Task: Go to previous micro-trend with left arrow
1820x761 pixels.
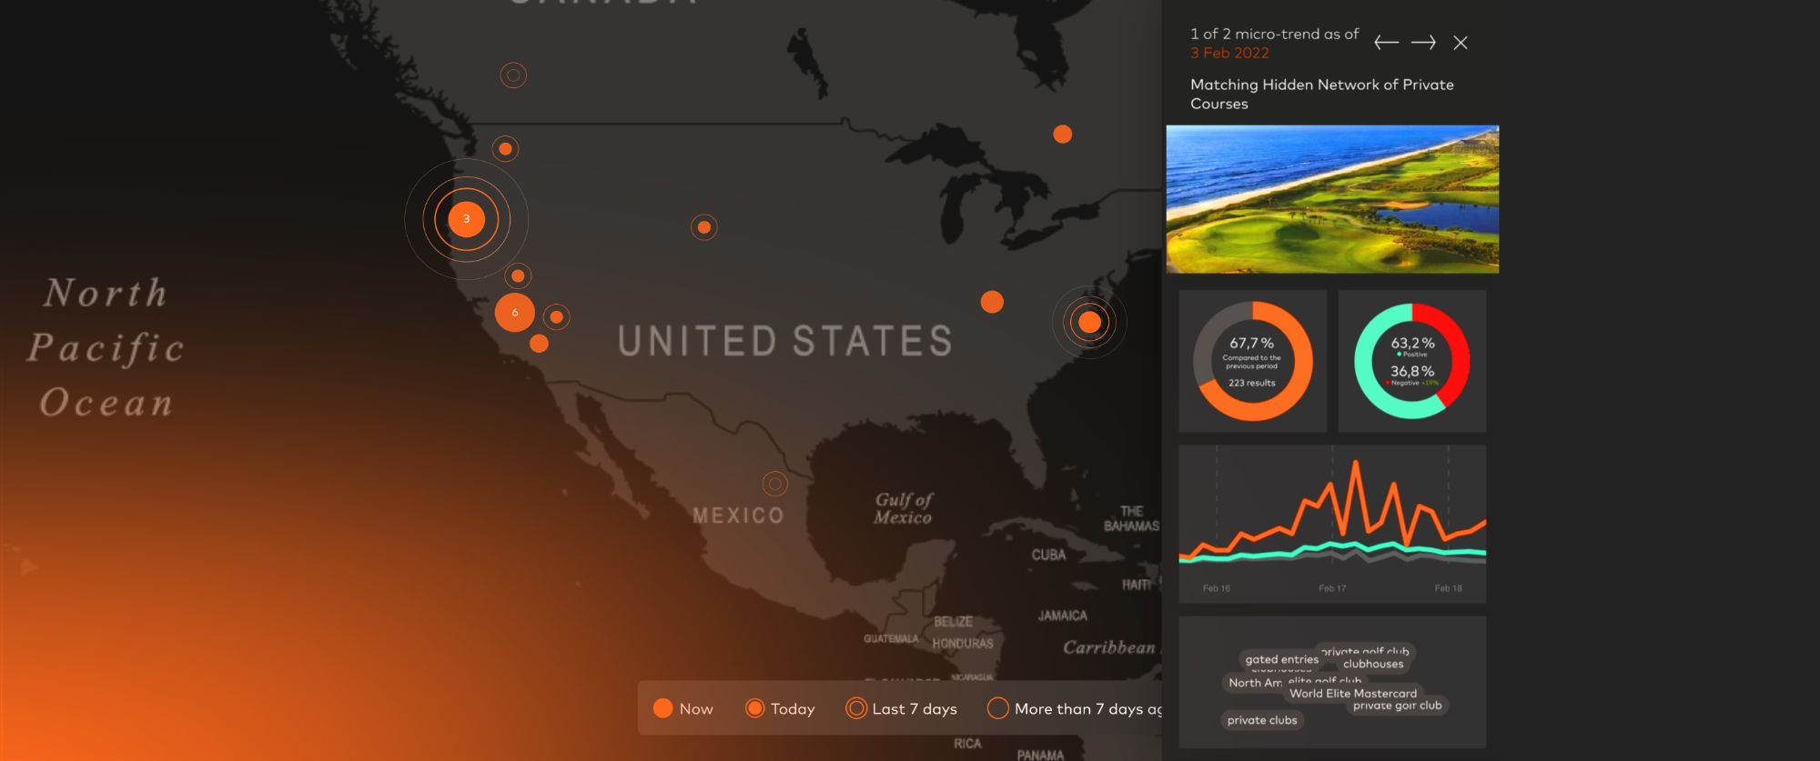Action: click(x=1386, y=43)
